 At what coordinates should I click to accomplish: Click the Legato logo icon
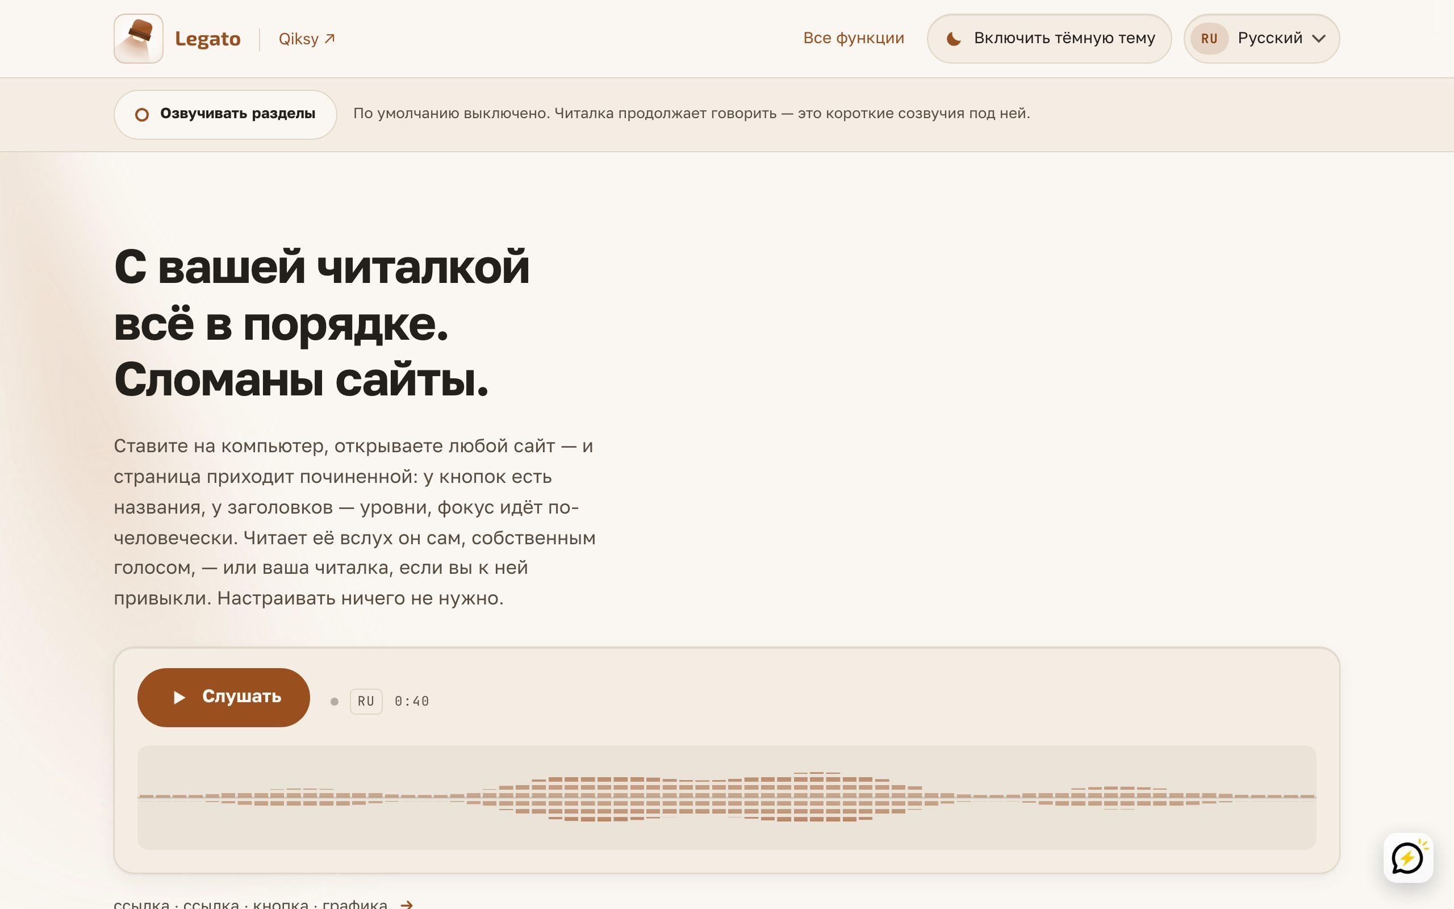(x=138, y=39)
